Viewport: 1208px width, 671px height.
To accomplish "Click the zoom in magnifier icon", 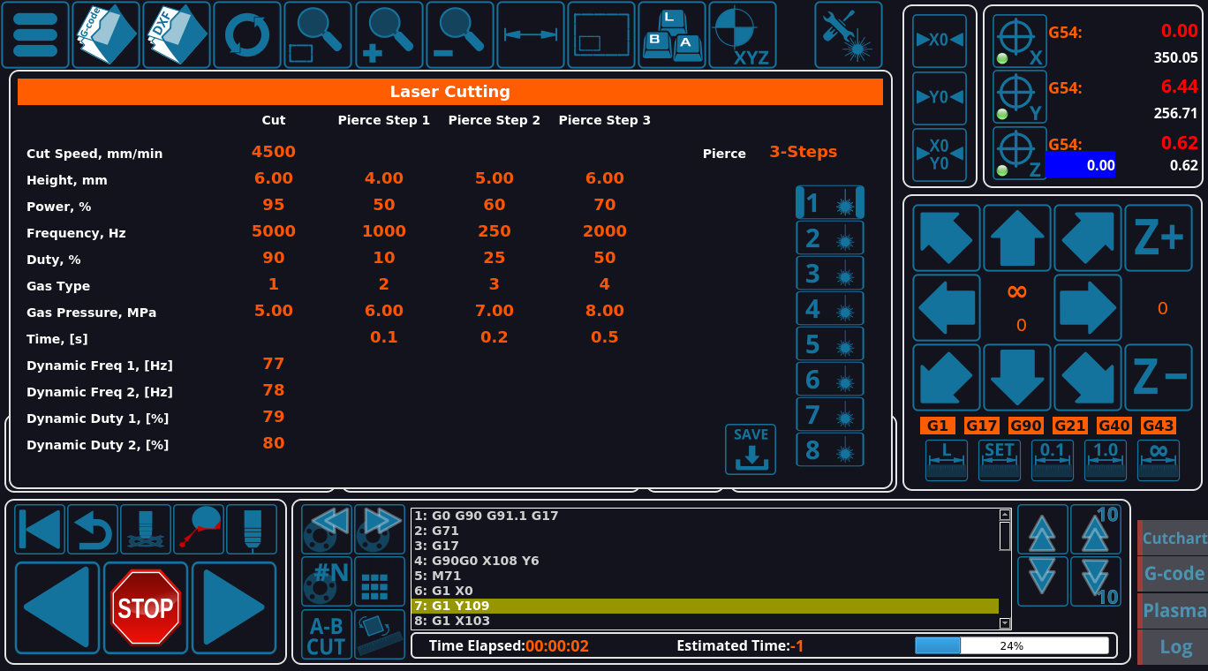I will click(389, 35).
